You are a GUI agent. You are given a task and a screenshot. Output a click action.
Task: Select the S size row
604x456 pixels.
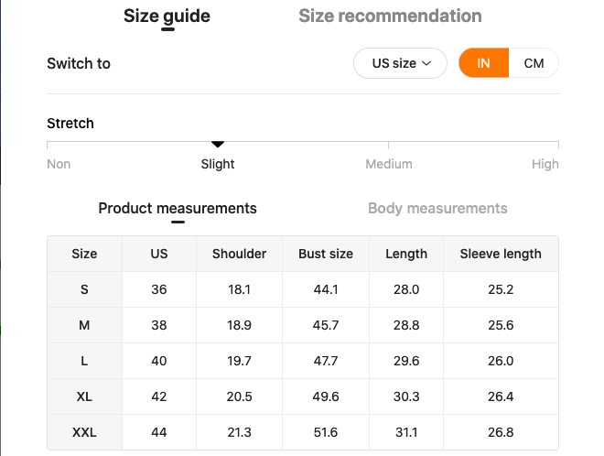[84, 289]
